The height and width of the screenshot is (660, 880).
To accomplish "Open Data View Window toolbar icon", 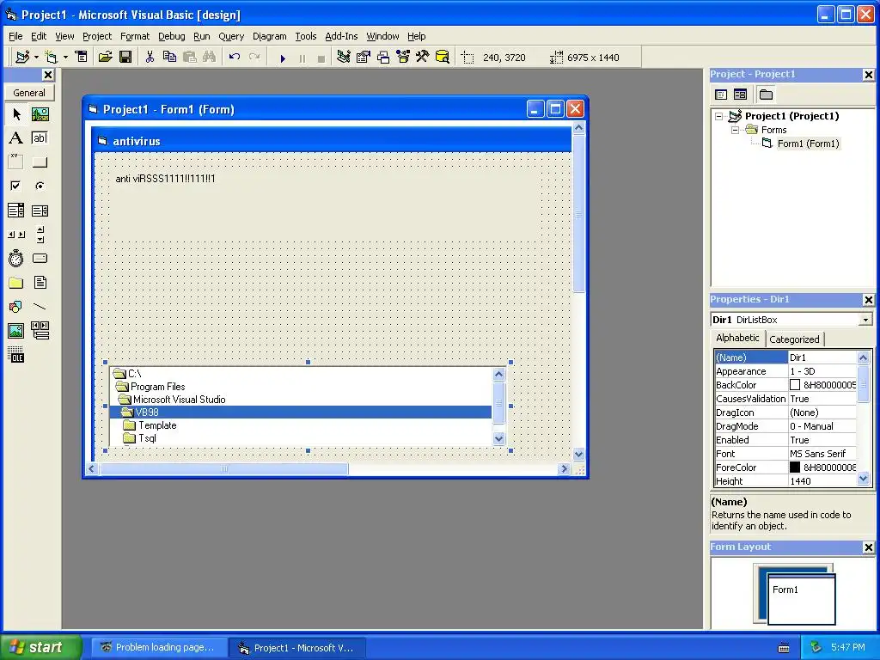I will click(x=443, y=58).
